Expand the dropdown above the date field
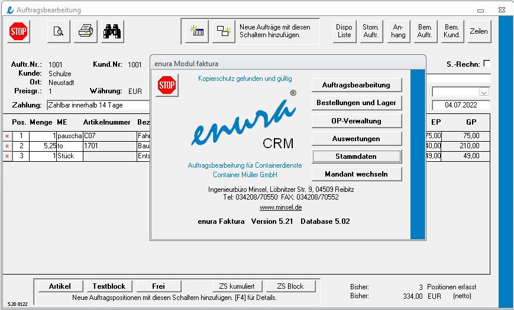 pos(484,92)
